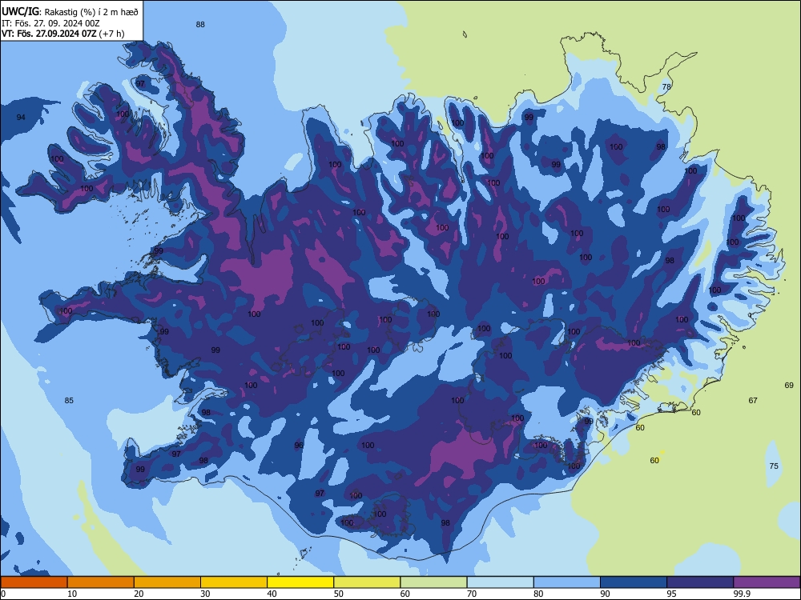Click the pale blue 70–80 legend swatch
801x600 pixels.
coord(500,582)
